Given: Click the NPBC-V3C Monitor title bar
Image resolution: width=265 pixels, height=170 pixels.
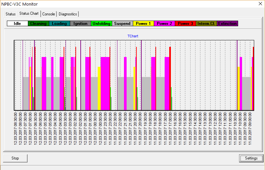Looking at the screenshot, I should tap(98, 4).
